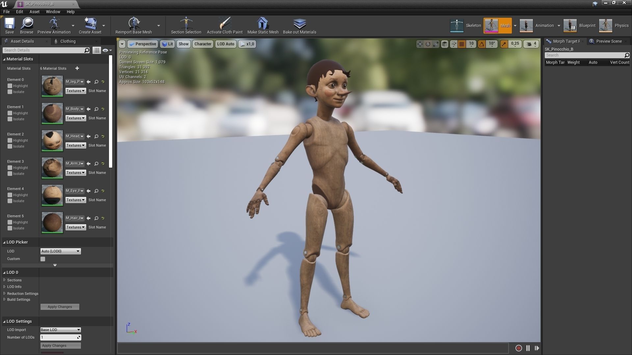Expand Build Settings
This screenshot has height=355, width=632.
click(5, 299)
